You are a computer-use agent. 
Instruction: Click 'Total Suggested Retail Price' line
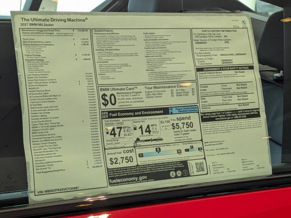[x=50, y=171]
